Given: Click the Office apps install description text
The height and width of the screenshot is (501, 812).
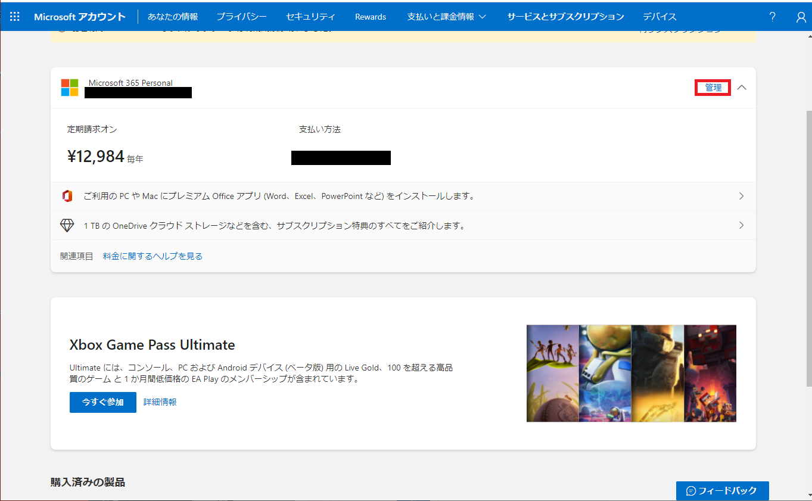Looking at the screenshot, I should point(279,196).
